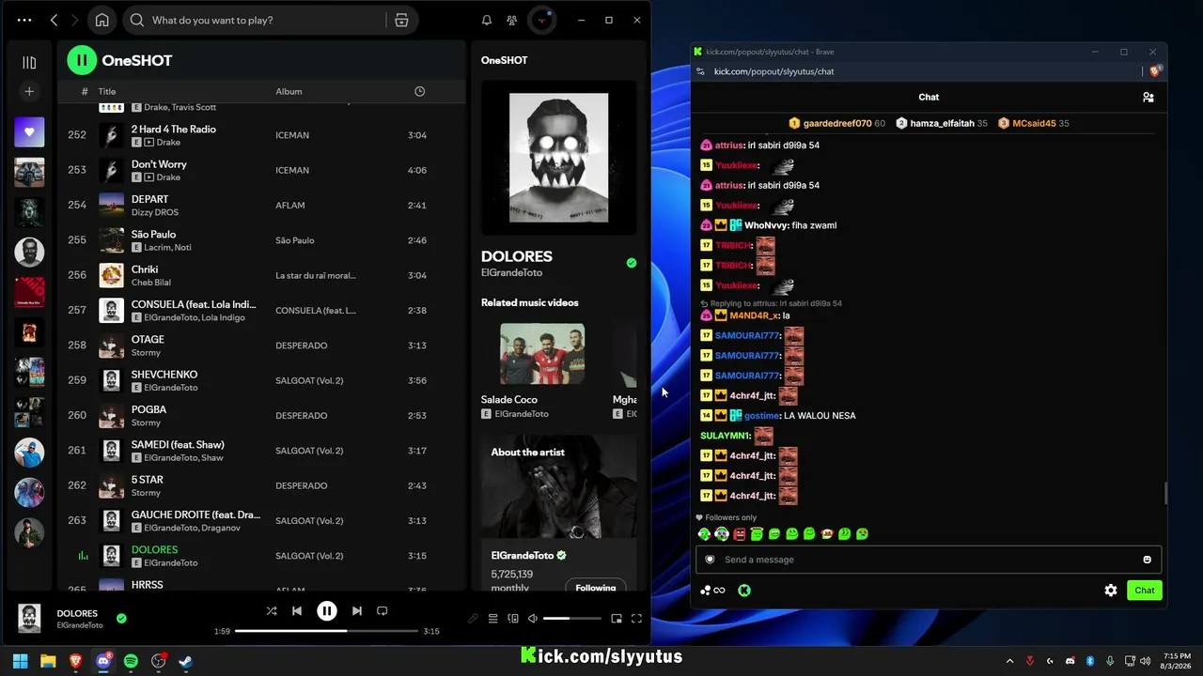
Task: Select the track 2 Hard 4 The Radio
Action: [x=174, y=130]
